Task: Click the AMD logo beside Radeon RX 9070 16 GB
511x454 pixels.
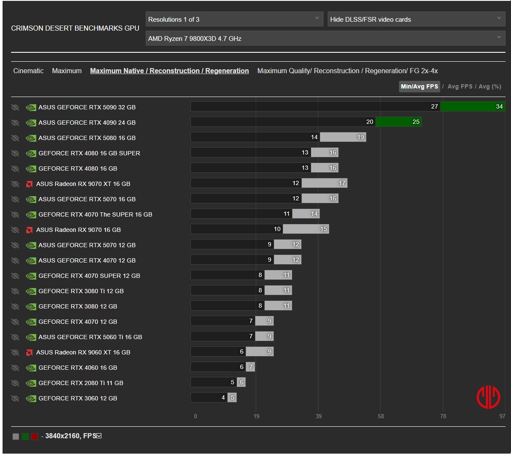Action: pos(29,230)
